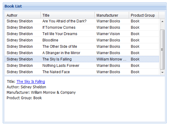Select The Naked Face row

point(82,72)
